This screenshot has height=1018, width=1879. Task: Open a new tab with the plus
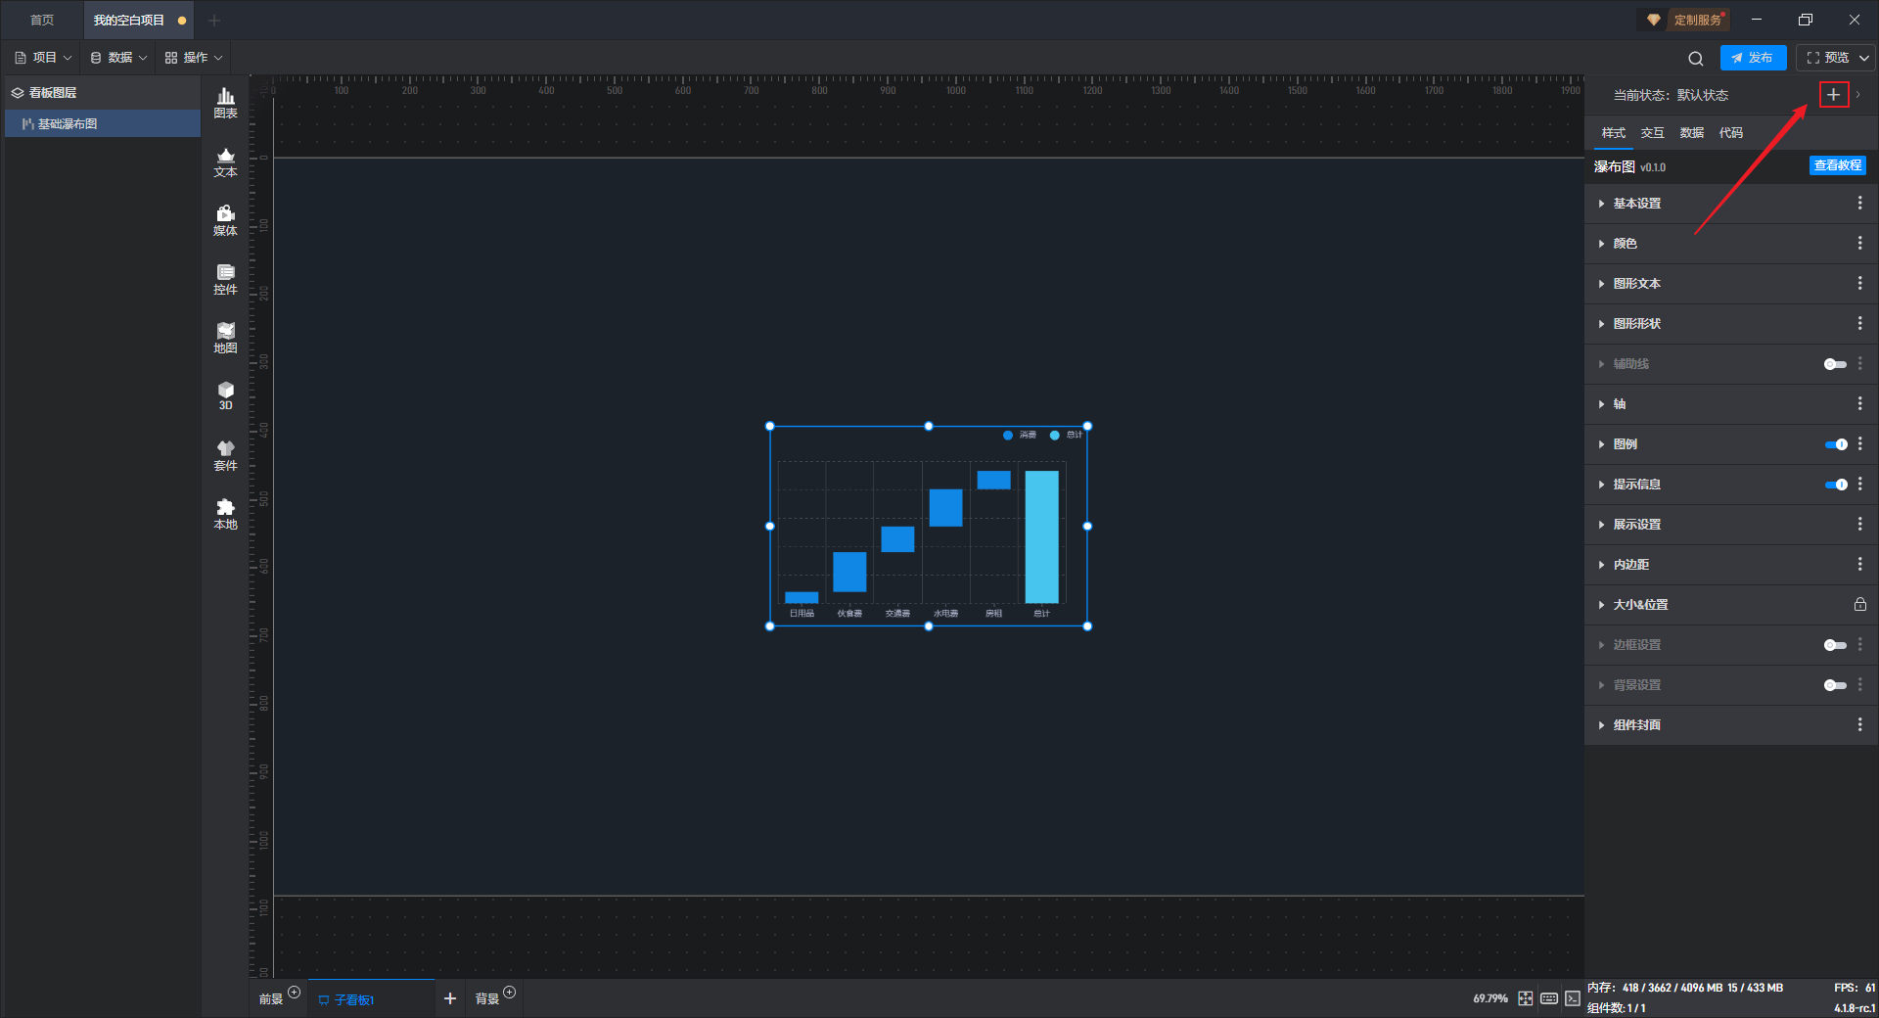tap(214, 20)
